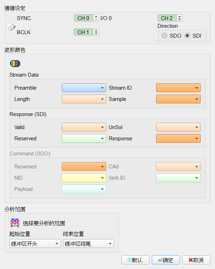Increase CH 2 data channel stepper
The width and height of the screenshot is (215, 269).
tap(180, 17)
